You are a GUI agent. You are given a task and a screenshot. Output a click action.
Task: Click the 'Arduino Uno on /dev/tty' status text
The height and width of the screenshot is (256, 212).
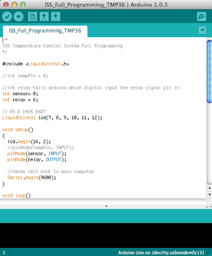pyautogui.click(x=161, y=253)
